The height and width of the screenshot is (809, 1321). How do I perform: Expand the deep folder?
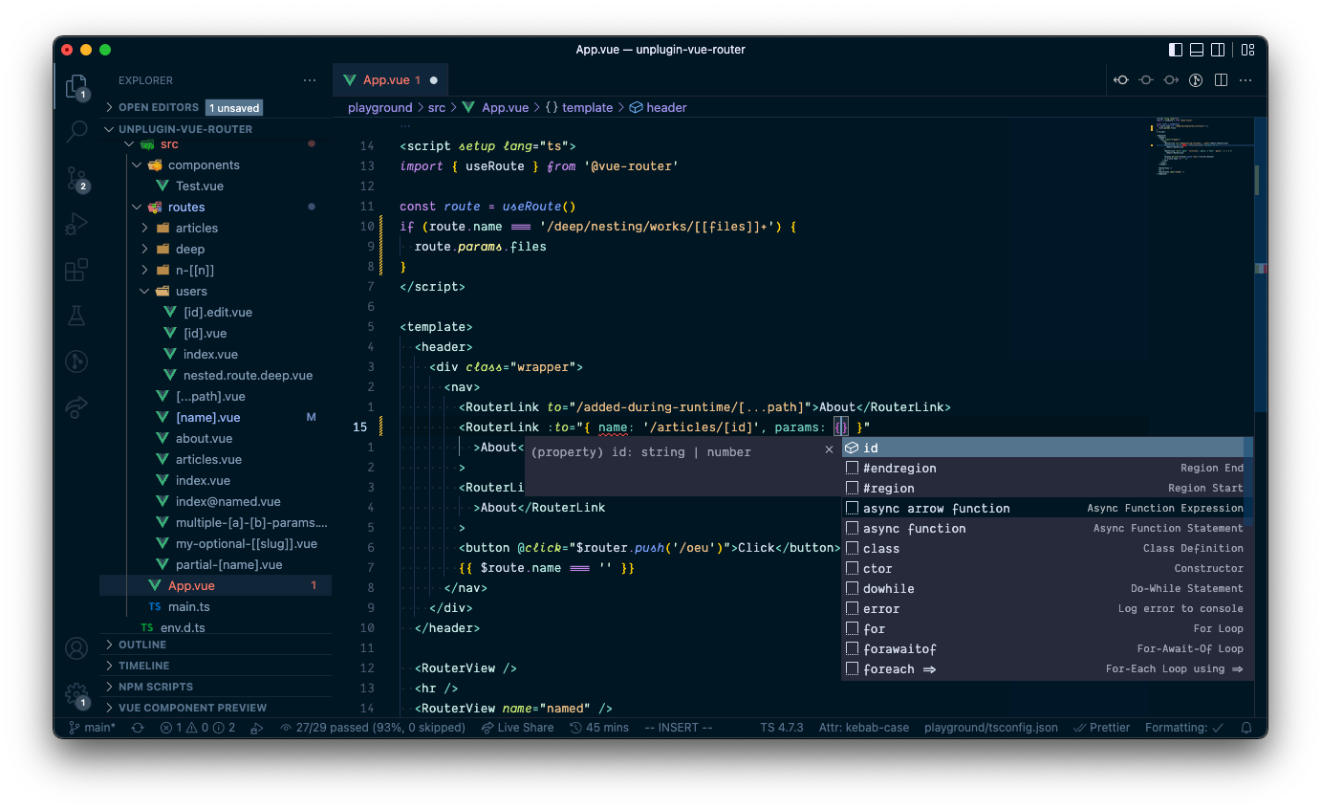(x=215, y=250)
